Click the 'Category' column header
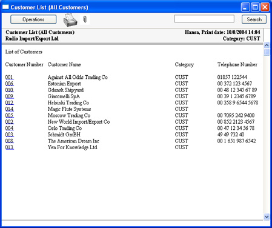Viewport: 272px width, 228px height. point(184,65)
